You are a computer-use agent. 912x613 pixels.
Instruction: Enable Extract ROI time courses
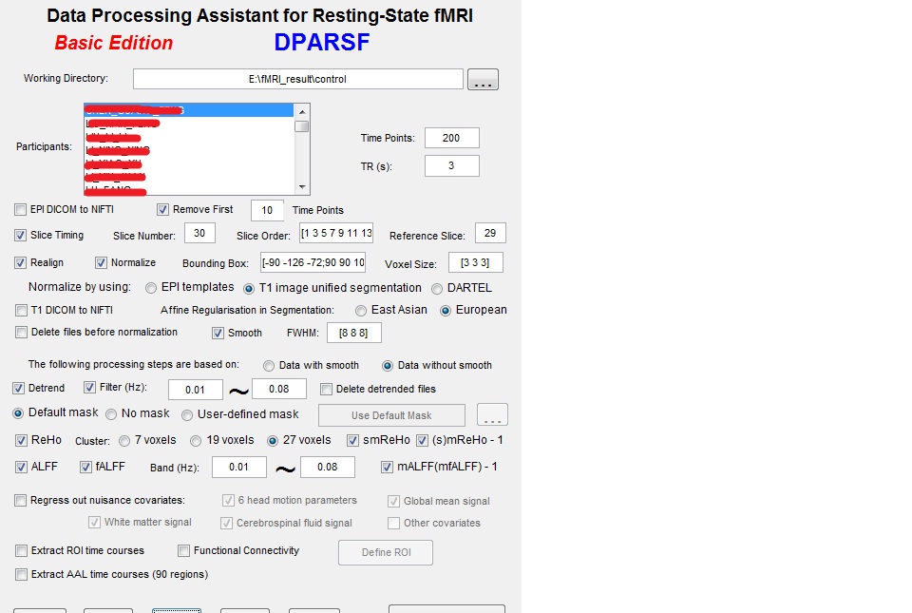(22, 550)
